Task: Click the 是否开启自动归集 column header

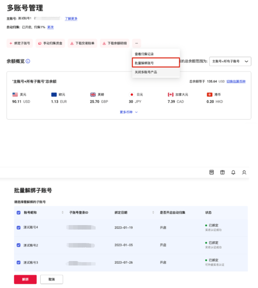Action: click(172, 212)
